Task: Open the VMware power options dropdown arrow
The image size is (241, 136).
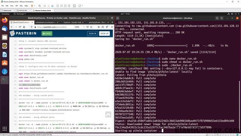Action: 35,6
